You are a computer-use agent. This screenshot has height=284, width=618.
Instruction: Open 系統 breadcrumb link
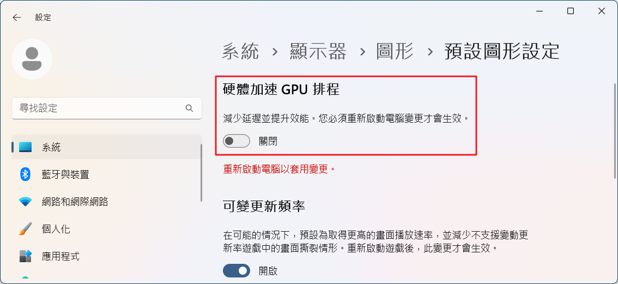[240, 52]
